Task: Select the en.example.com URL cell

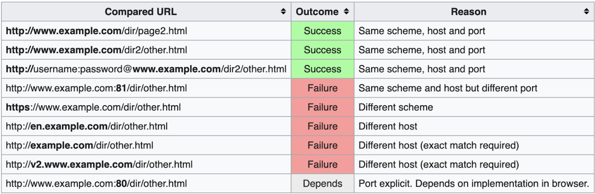Action: 87,126
